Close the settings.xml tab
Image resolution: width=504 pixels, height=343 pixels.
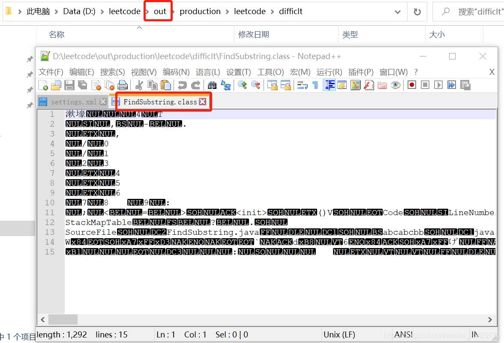pos(103,102)
